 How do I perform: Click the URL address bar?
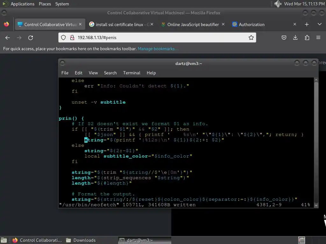coord(157,37)
